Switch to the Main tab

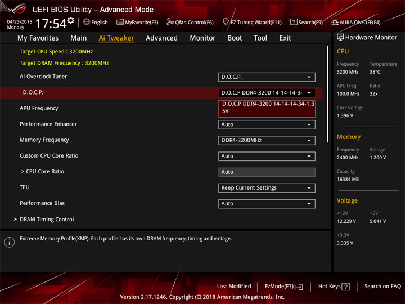click(x=79, y=38)
